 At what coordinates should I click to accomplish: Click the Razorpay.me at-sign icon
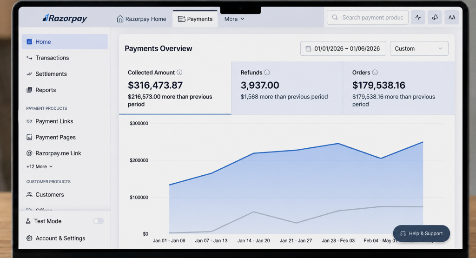point(29,153)
